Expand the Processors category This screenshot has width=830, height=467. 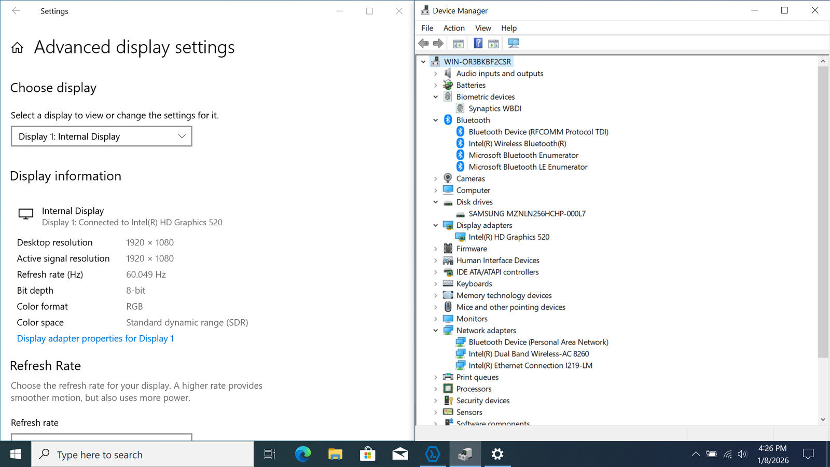click(x=436, y=389)
